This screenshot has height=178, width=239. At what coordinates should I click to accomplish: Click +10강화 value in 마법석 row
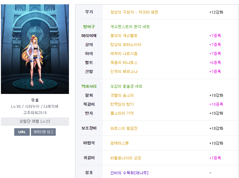(x=216, y=143)
